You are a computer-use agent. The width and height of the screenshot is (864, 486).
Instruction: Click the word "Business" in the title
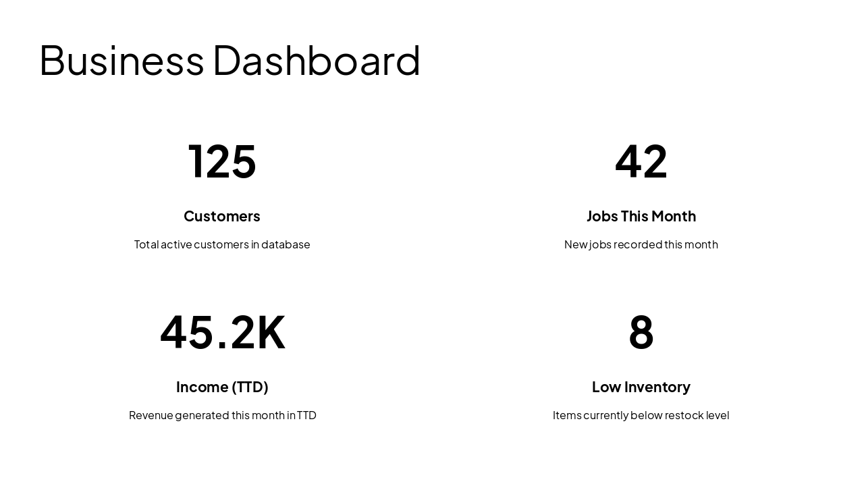click(122, 61)
